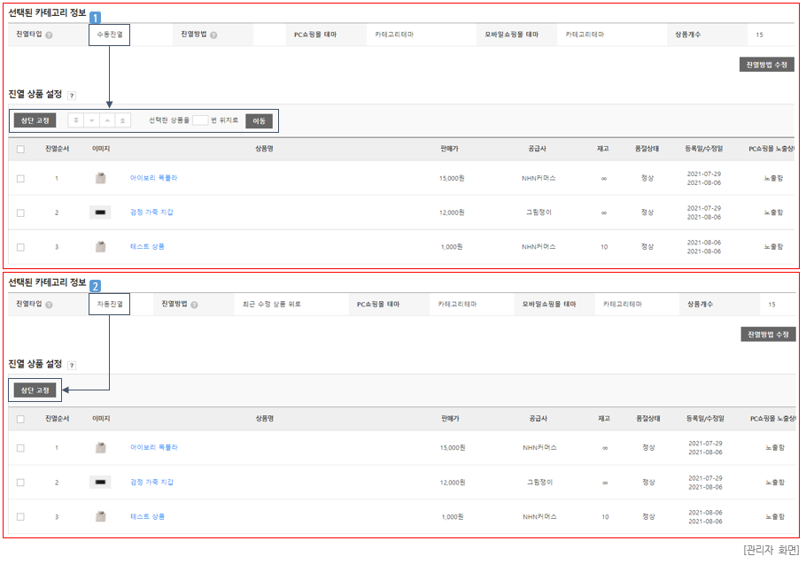This screenshot has width=806, height=564.
Task: Click 검정 가죽 지갑 thumbnail in 자동진열 table
Action: click(100, 482)
